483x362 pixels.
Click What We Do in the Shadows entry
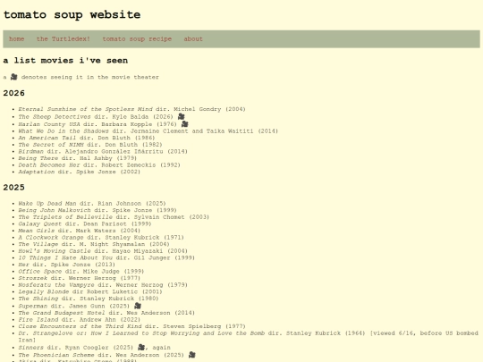coord(148,131)
